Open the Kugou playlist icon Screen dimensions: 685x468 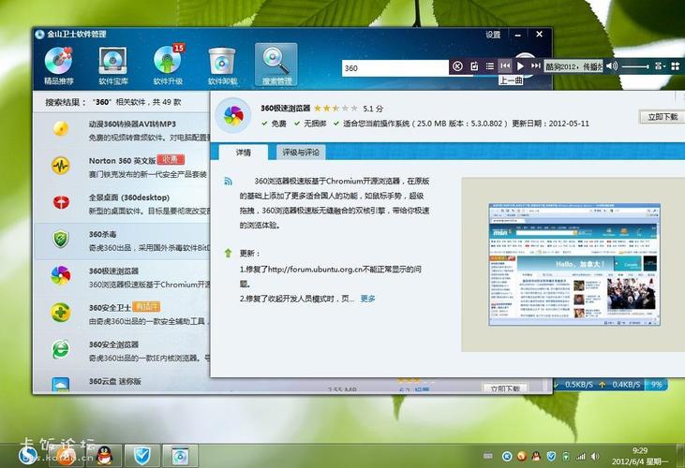[490, 66]
